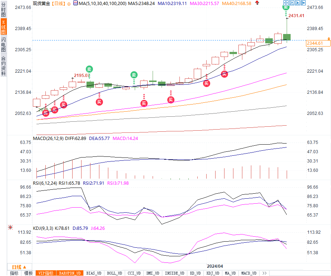Viewport: 331px width, 276px height.
Task: Click the red up arrow beside MA40 value
Action: click(x=257, y=3)
